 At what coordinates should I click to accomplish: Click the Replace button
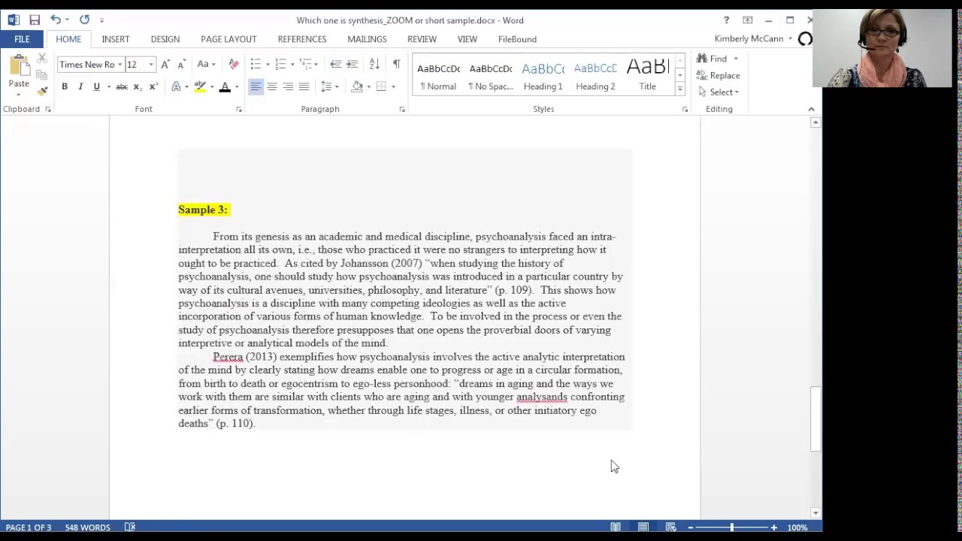[718, 75]
